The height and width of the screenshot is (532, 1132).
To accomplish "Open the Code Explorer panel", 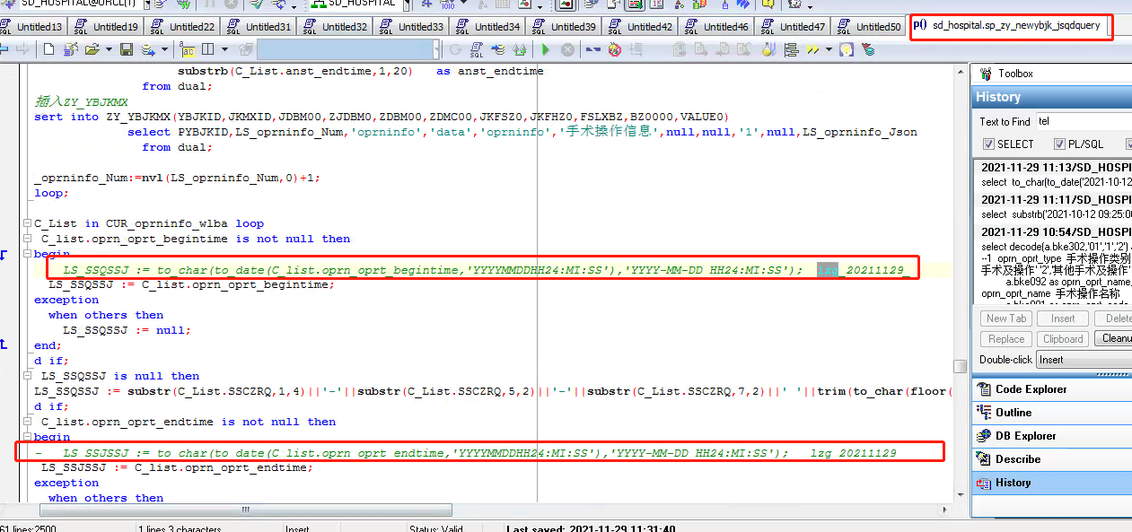I will point(1051,389).
